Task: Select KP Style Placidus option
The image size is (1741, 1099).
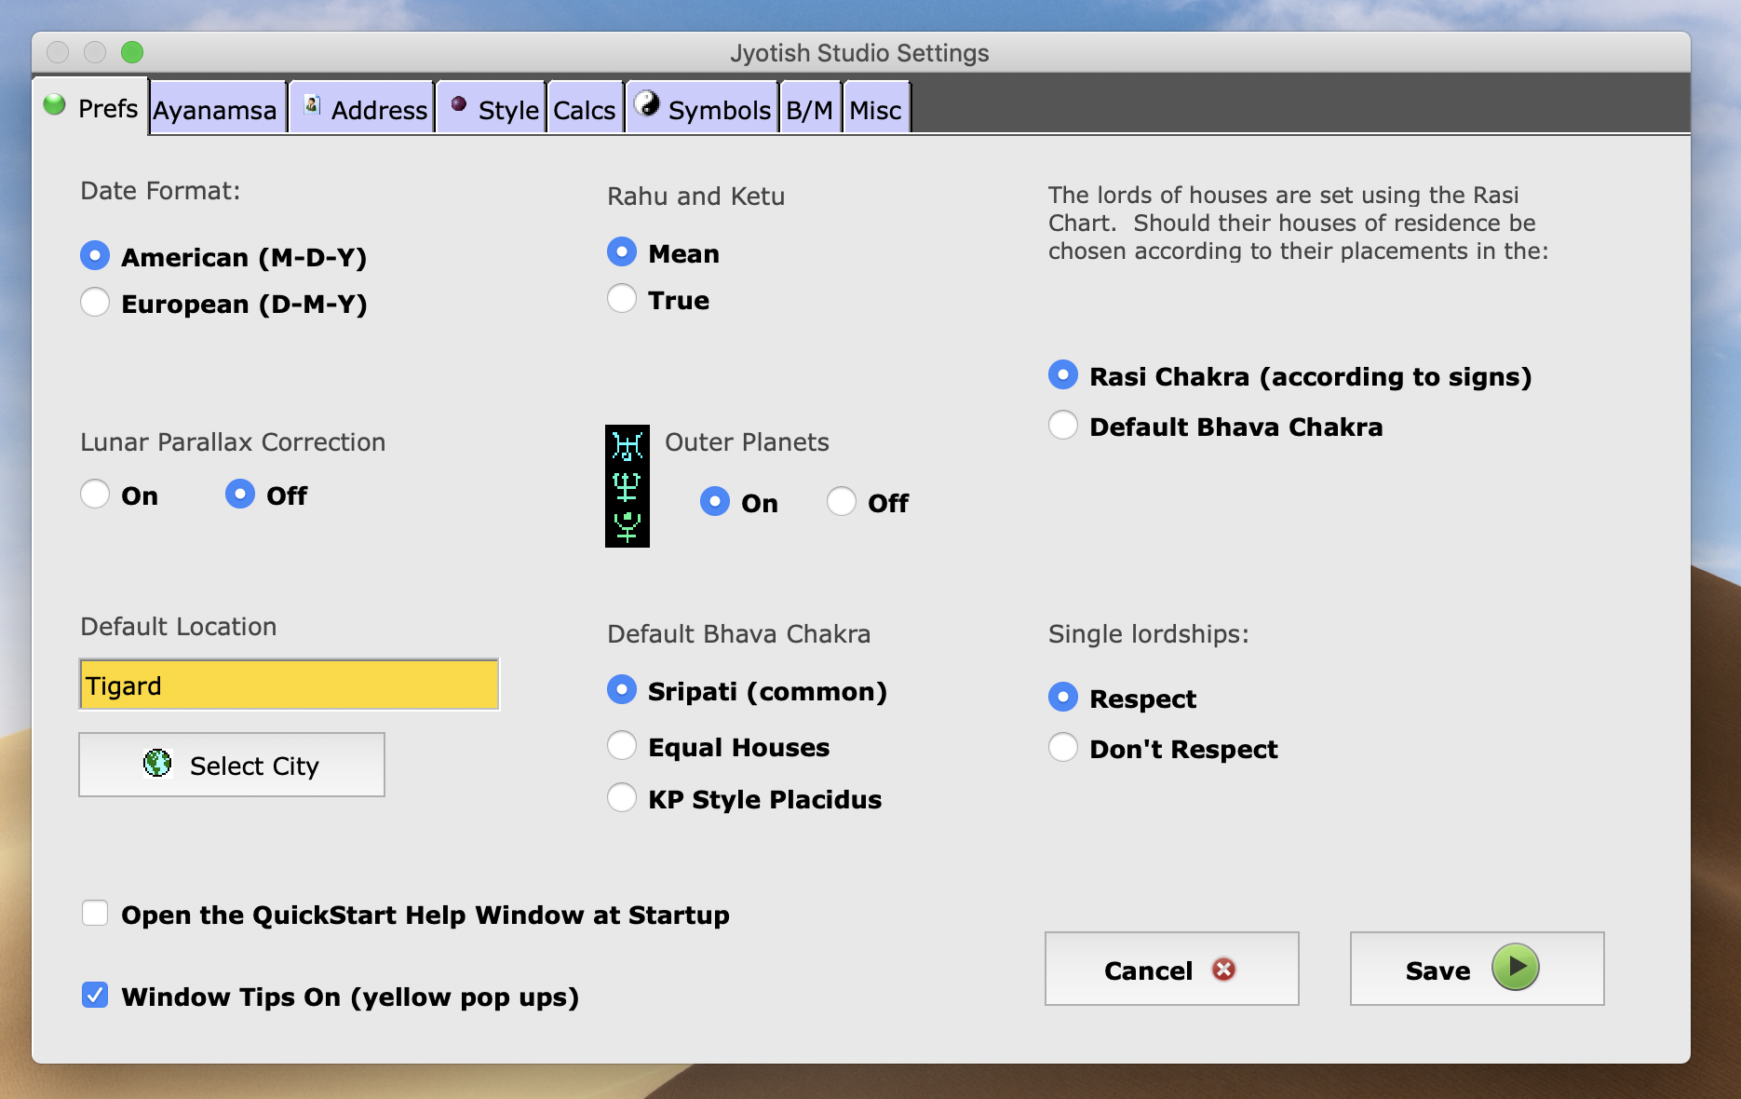Action: click(x=622, y=798)
